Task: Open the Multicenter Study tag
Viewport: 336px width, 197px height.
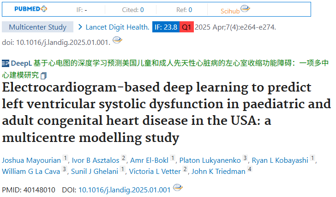Action: pyautogui.click(x=37, y=27)
